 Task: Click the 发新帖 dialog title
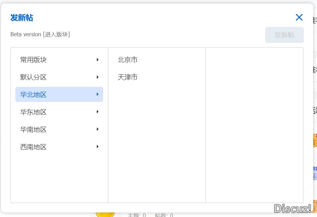(x=21, y=18)
